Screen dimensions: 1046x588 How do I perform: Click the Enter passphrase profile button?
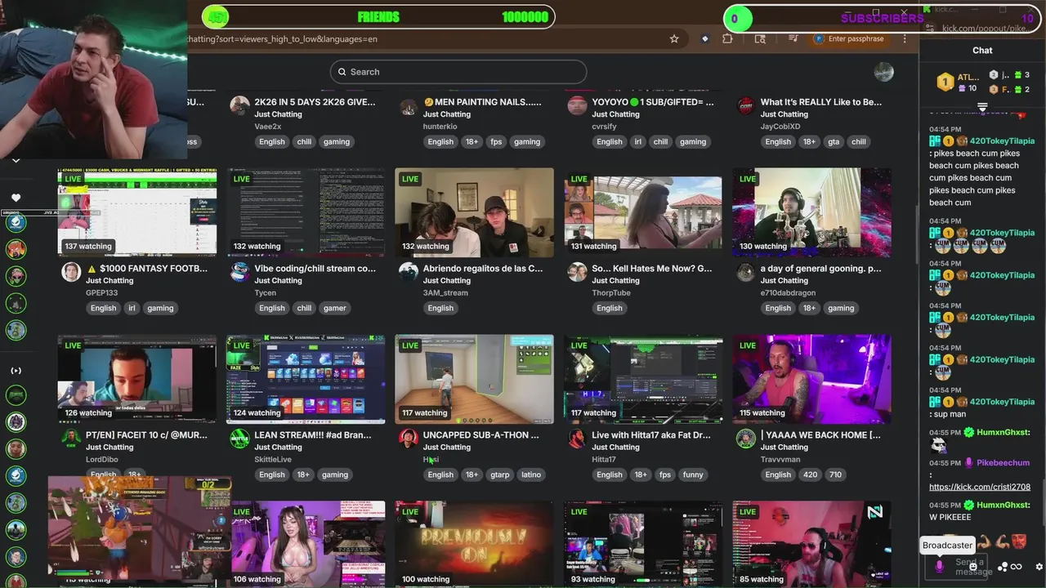point(850,38)
